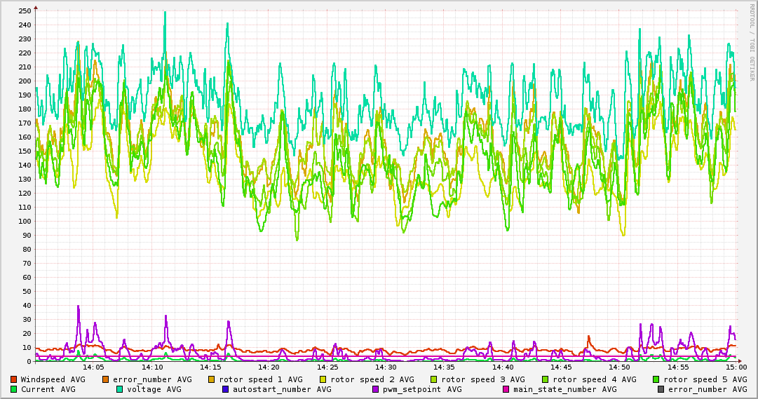Select the 30 value on the y-axis
This screenshot has width=758, height=399.
pyautogui.click(x=27, y=319)
